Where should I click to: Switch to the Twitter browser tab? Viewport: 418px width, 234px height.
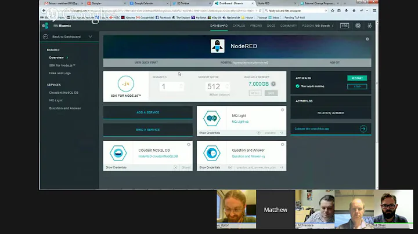coord(191,3)
